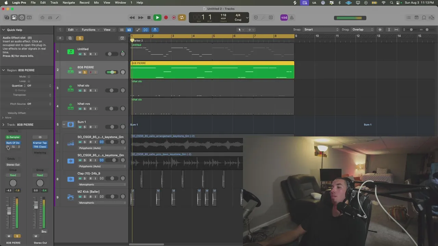Viewport: 438px width, 246px height.
Task: Click the 808 PIERRE channel Read button
Action: point(13,175)
